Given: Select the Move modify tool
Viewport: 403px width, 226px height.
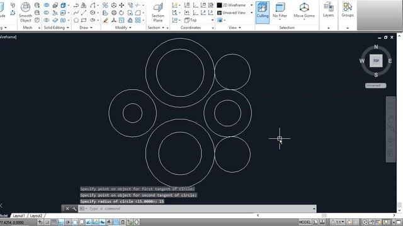Looking at the screenshot, I should [x=122, y=5].
